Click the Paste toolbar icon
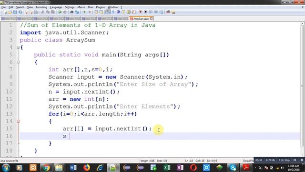This screenshot has width=305, height=172. point(53,12)
